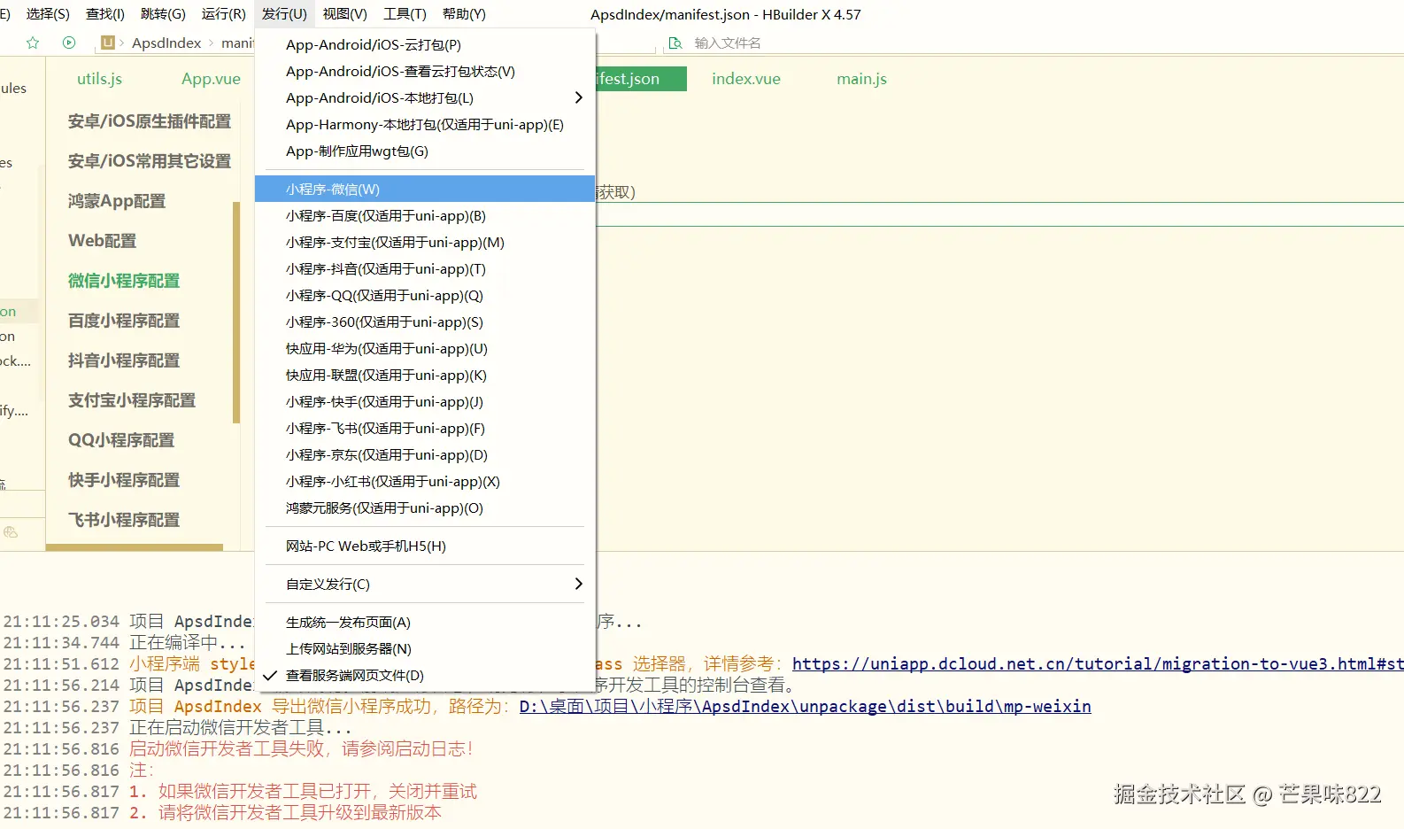Select 小程序-京东 publish option
This screenshot has width=1404, height=829.
click(x=425, y=454)
